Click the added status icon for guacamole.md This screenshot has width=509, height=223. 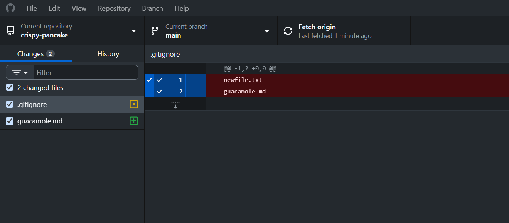pyautogui.click(x=134, y=121)
